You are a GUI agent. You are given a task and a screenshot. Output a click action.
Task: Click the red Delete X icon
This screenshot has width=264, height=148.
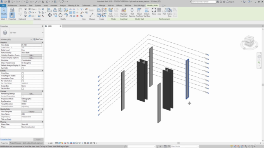coord(78,16)
